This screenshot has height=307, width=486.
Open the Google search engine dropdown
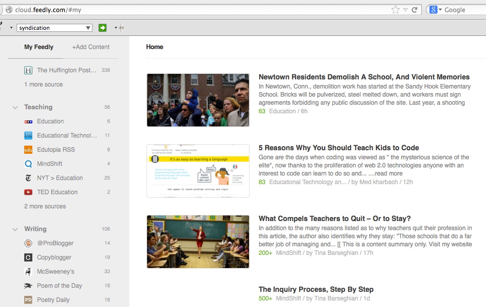point(436,10)
